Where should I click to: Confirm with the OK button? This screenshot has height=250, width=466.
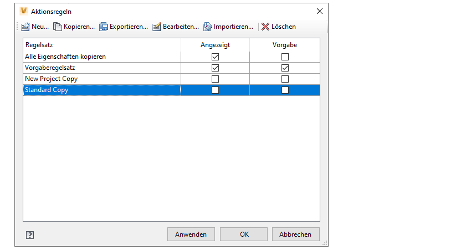click(x=244, y=234)
